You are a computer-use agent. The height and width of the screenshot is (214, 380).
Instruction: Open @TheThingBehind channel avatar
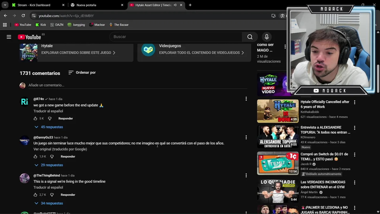click(25, 178)
